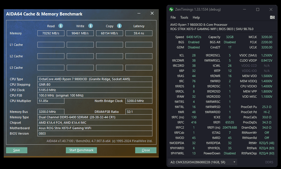Click the GDM value Disabled

[x=194, y=47]
